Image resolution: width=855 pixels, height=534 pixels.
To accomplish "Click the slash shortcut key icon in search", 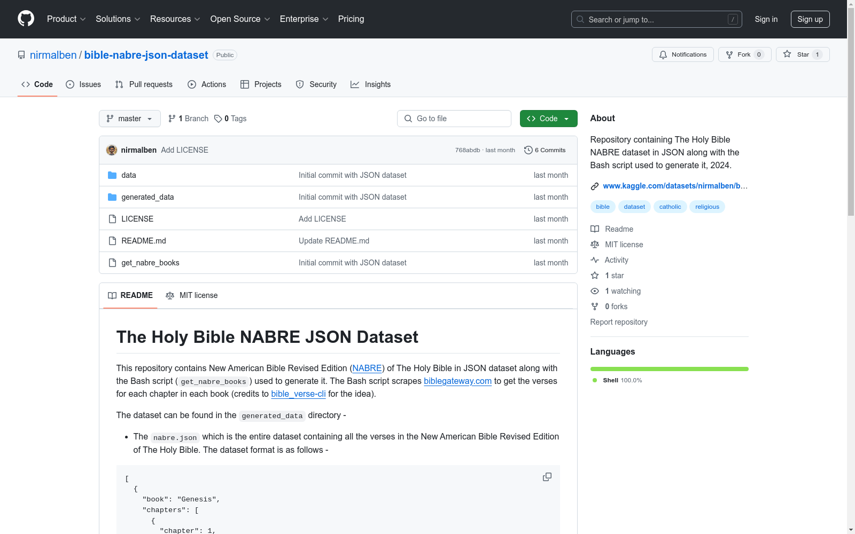I will (733, 19).
